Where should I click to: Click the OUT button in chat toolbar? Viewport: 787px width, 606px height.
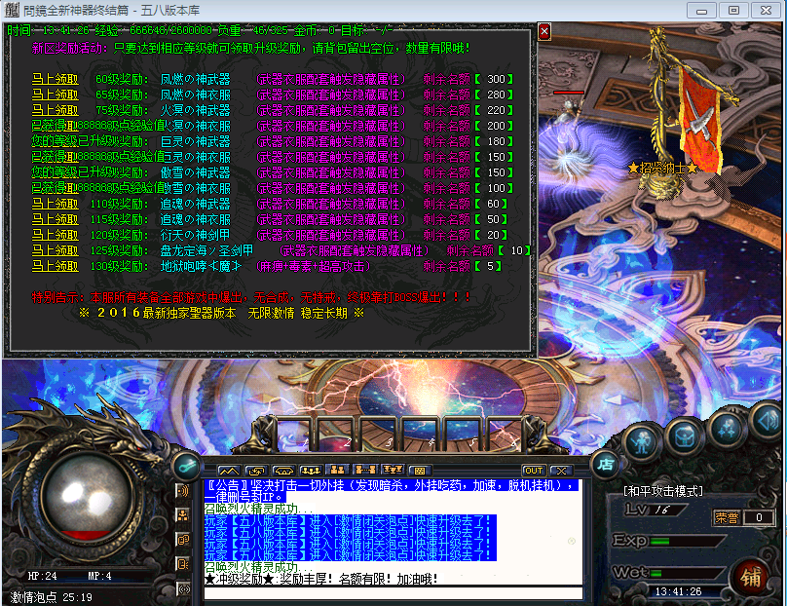[x=534, y=471]
